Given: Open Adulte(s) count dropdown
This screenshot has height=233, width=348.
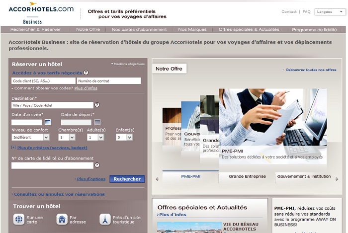Looking at the screenshot, I should pyautogui.click(x=95, y=137).
